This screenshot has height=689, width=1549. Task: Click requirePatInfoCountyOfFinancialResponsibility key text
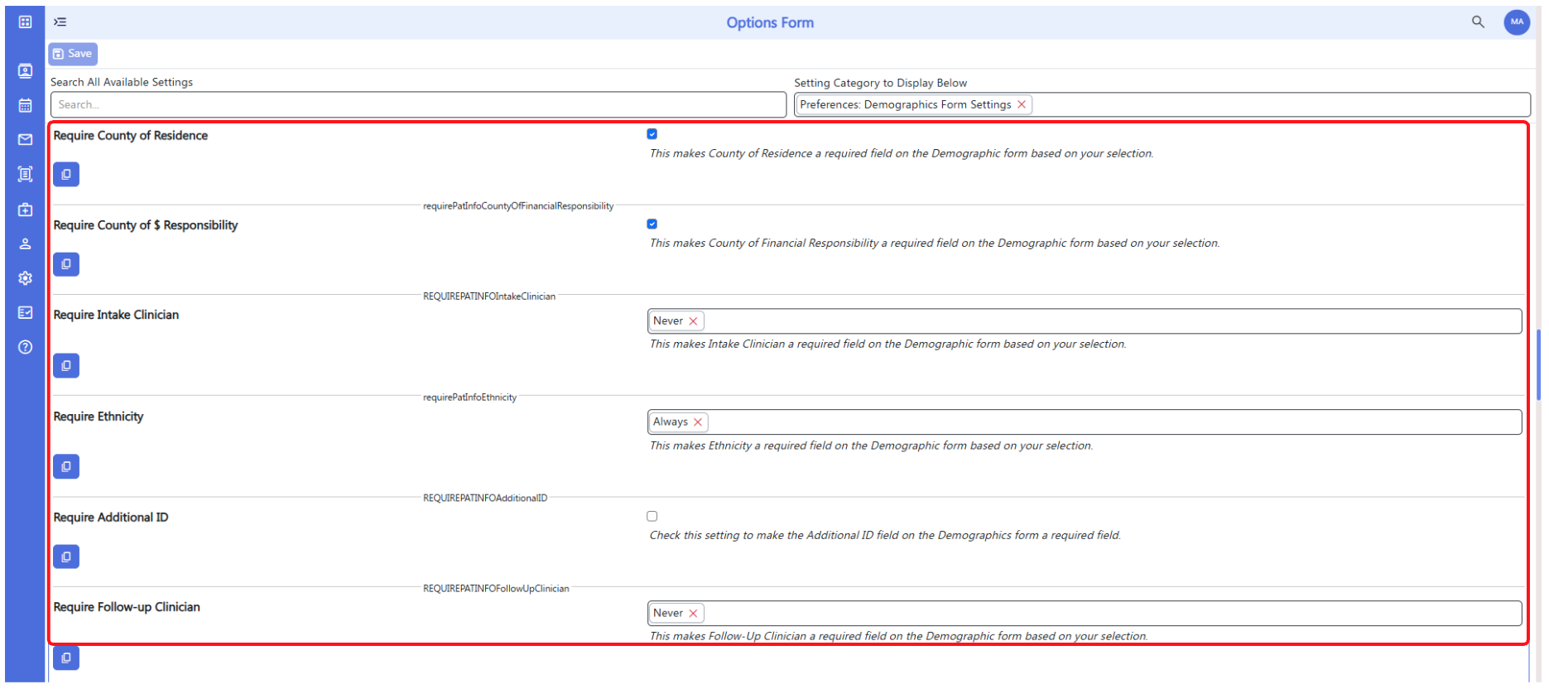pyautogui.click(x=518, y=206)
